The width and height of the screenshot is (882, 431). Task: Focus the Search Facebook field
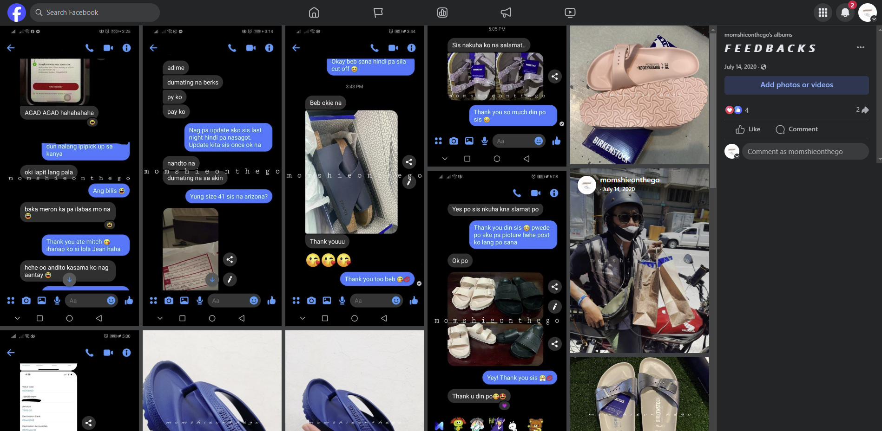click(x=95, y=13)
